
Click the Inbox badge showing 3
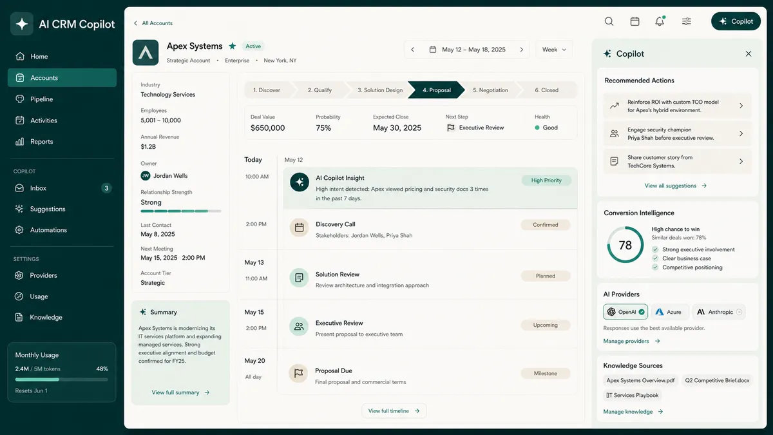pos(106,188)
